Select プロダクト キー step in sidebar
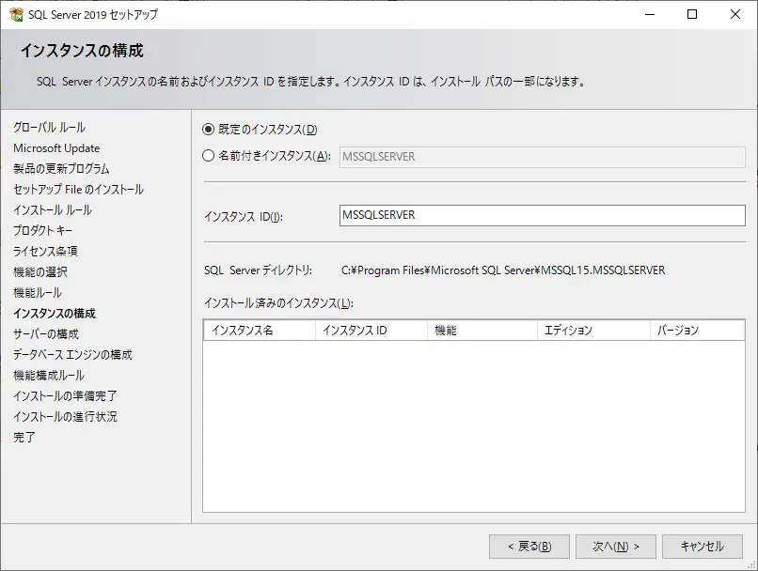Screen dimensions: 758x571 43,231
